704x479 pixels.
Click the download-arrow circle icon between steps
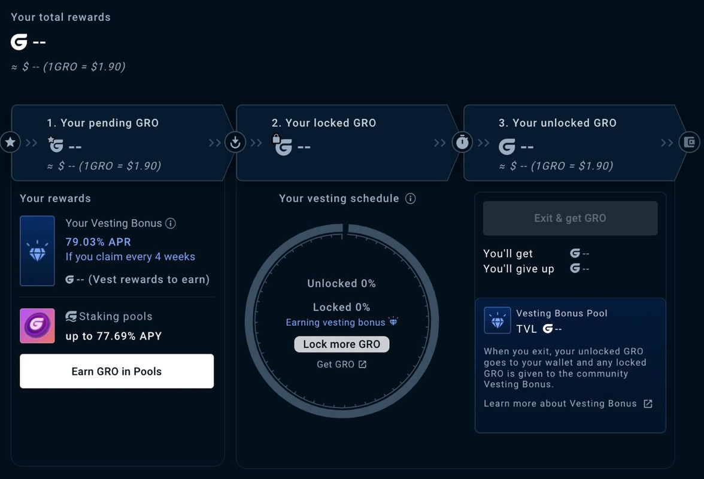click(x=235, y=143)
